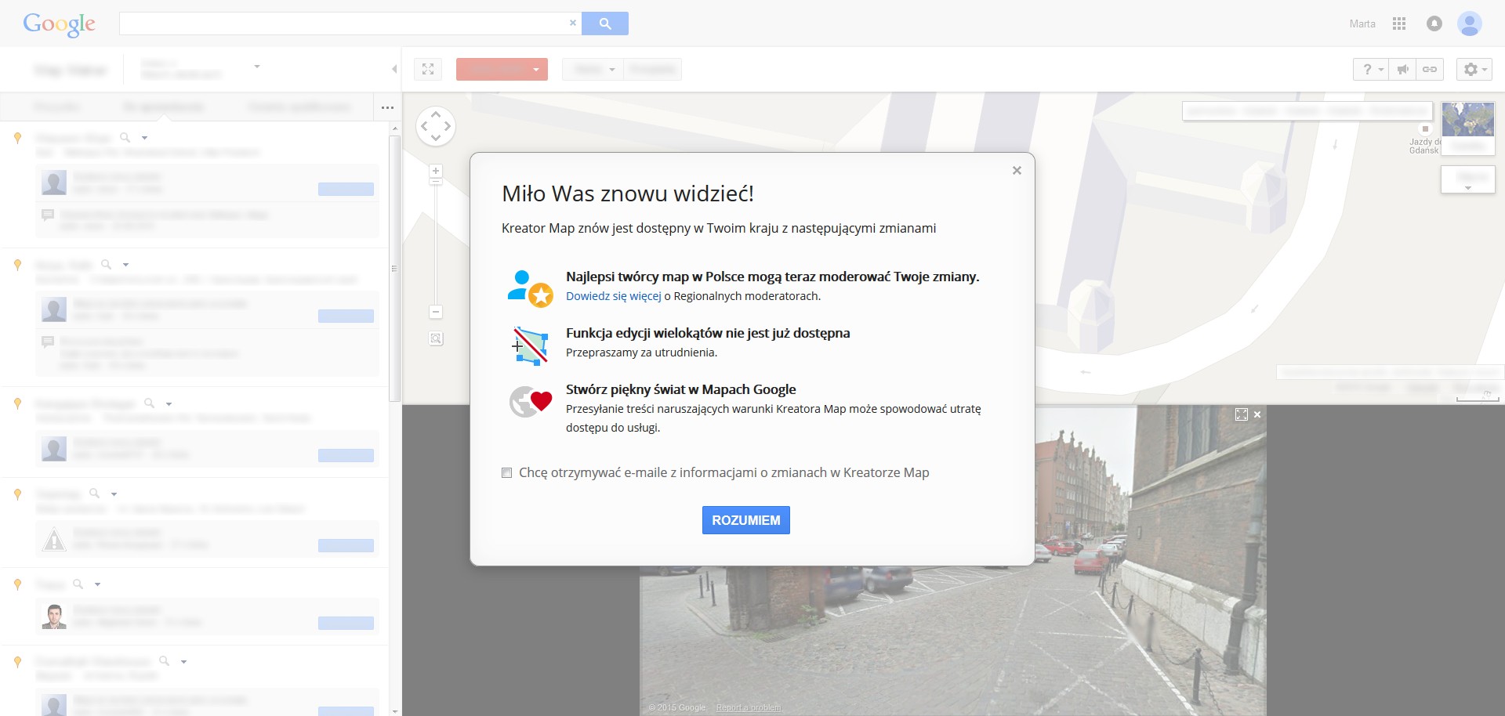Click the map zoom out minus button
Viewport: 1505px width, 716px height.
pyautogui.click(x=436, y=312)
